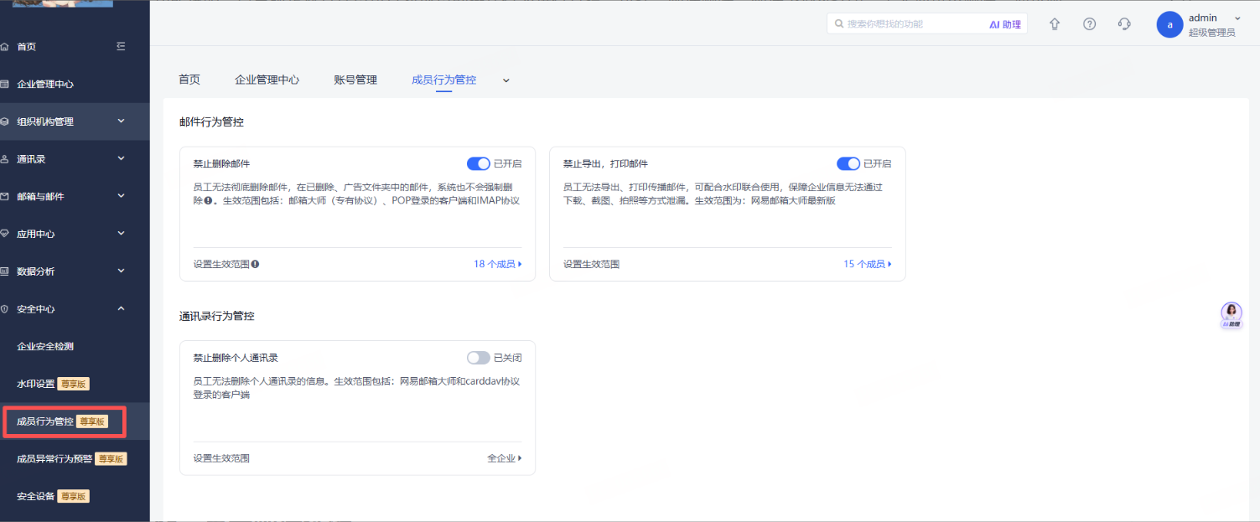Click the 通讯录行为管控 section heading
Image resolution: width=1260 pixels, height=522 pixels.
217,317
